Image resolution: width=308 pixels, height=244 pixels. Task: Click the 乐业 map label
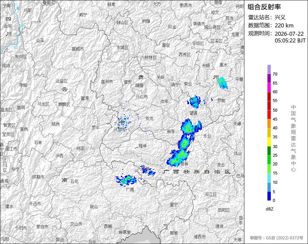pos(207,136)
